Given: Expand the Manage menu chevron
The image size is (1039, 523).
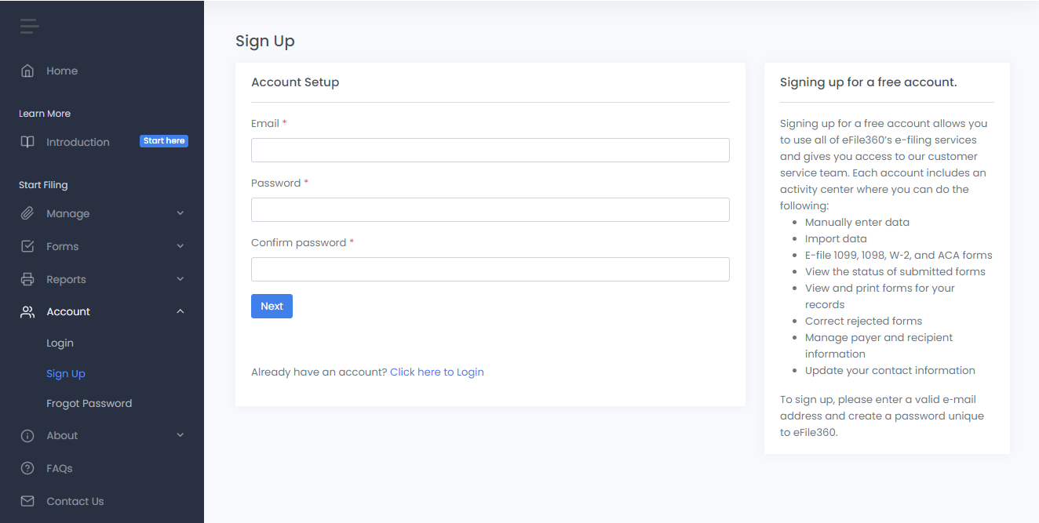Looking at the screenshot, I should pos(180,213).
